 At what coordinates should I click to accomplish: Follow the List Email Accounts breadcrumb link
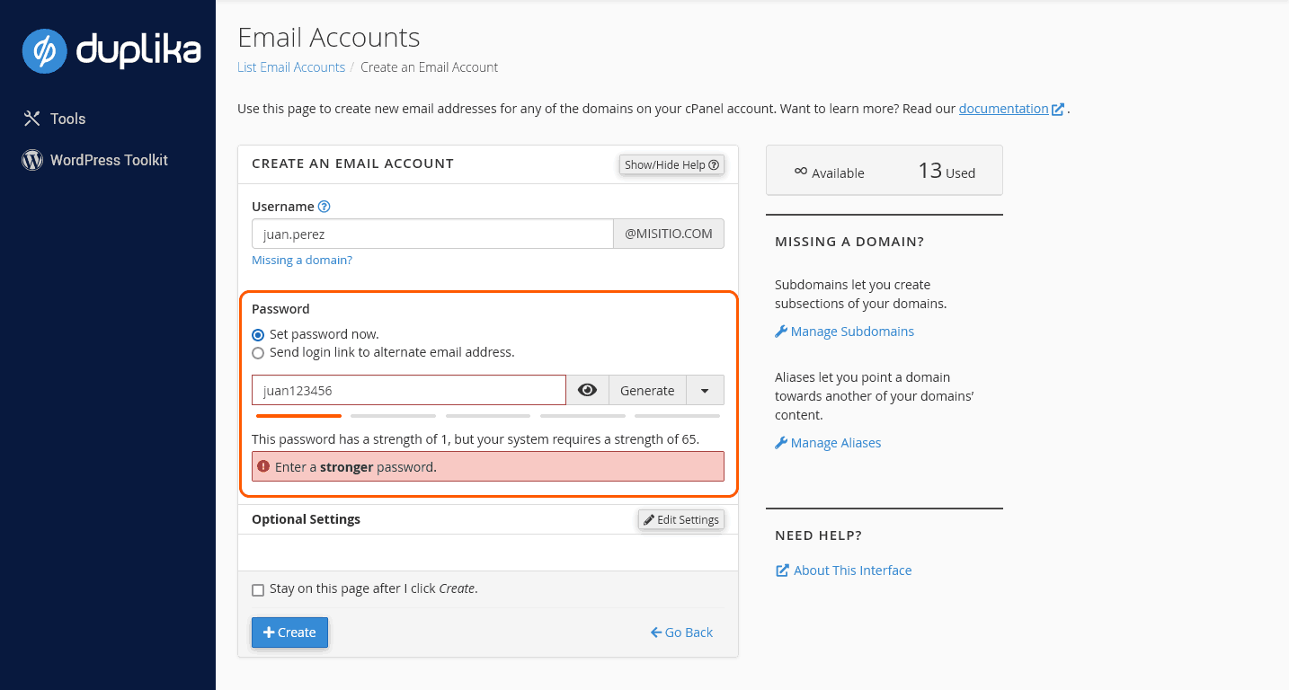coord(291,67)
